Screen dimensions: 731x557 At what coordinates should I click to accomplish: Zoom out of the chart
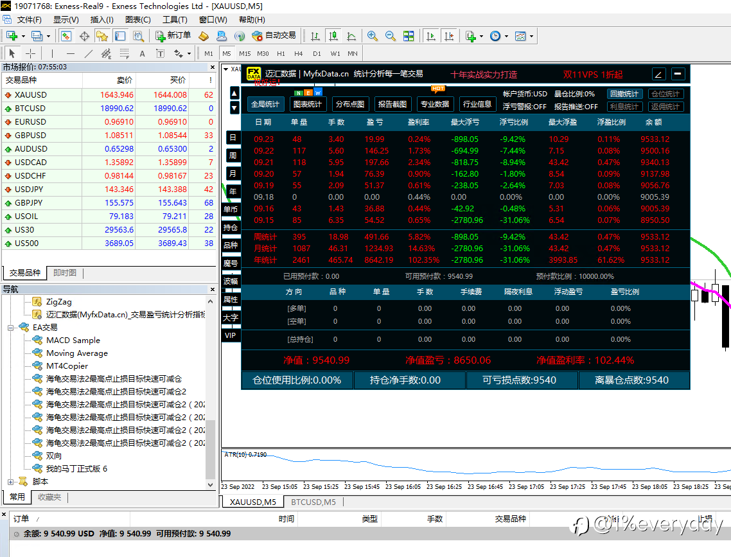click(x=390, y=36)
